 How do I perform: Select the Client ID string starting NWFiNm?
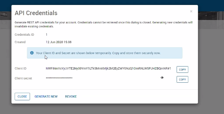pos(108,69)
